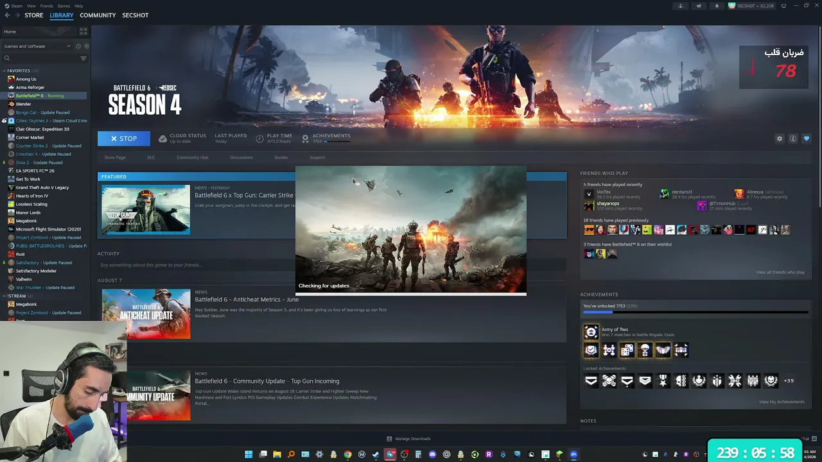Open the DLC link

click(x=151, y=157)
